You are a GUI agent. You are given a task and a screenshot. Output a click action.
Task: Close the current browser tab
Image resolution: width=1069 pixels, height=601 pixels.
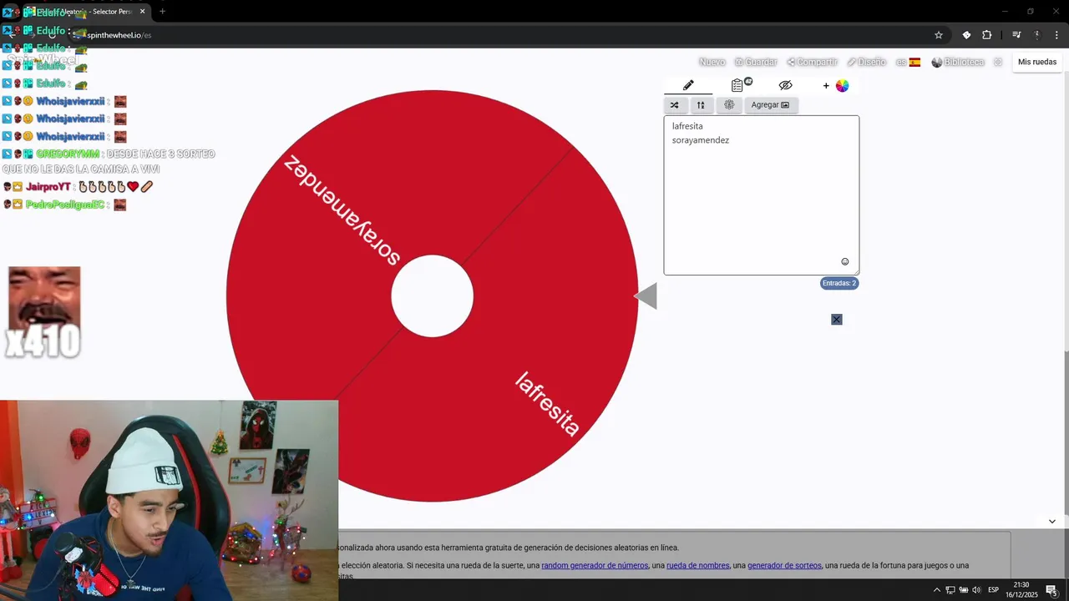tap(143, 12)
